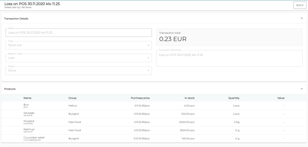Screen dimensions: 308x147
Task: Sort by the Quantity column header
Action: (x=234, y=98)
